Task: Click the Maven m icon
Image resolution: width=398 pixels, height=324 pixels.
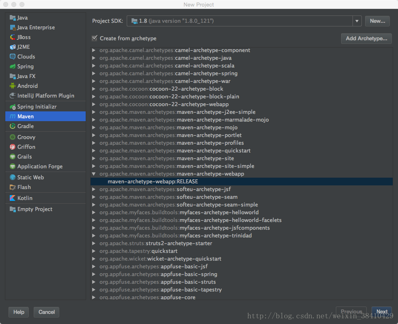Action: pos(13,116)
